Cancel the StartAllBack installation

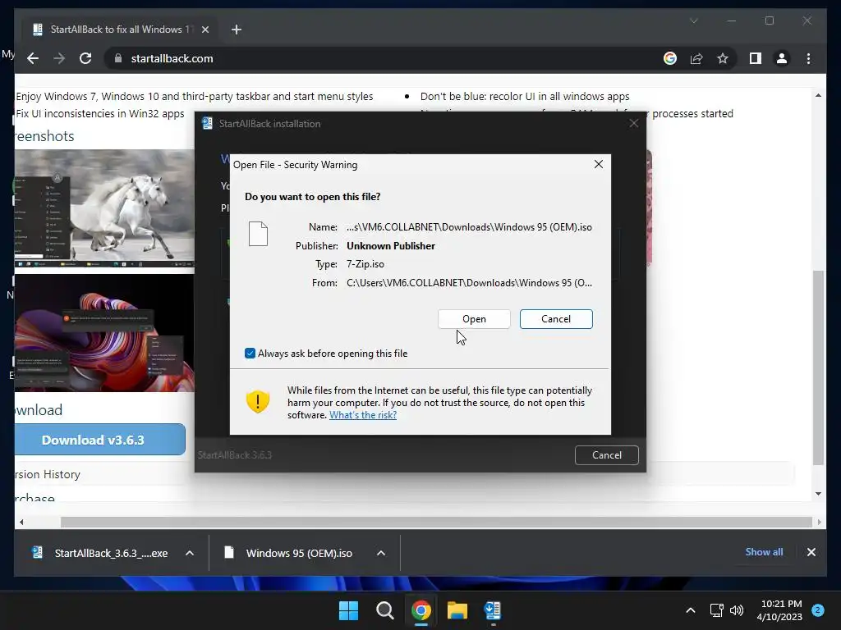tap(607, 454)
